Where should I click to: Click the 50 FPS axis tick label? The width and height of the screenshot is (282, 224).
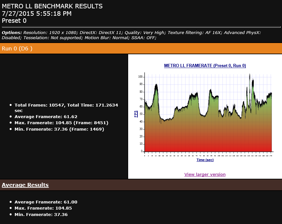(x=141, y=114)
